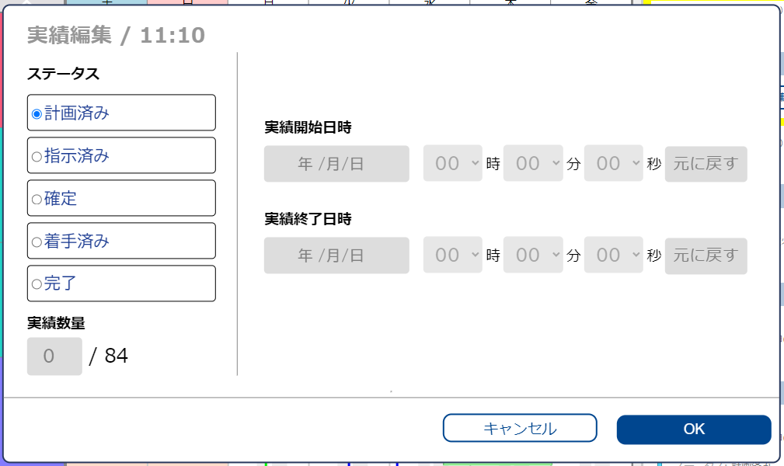784x466 pixels.
Task: Open the end time seconds dropdown
Action: tap(614, 256)
